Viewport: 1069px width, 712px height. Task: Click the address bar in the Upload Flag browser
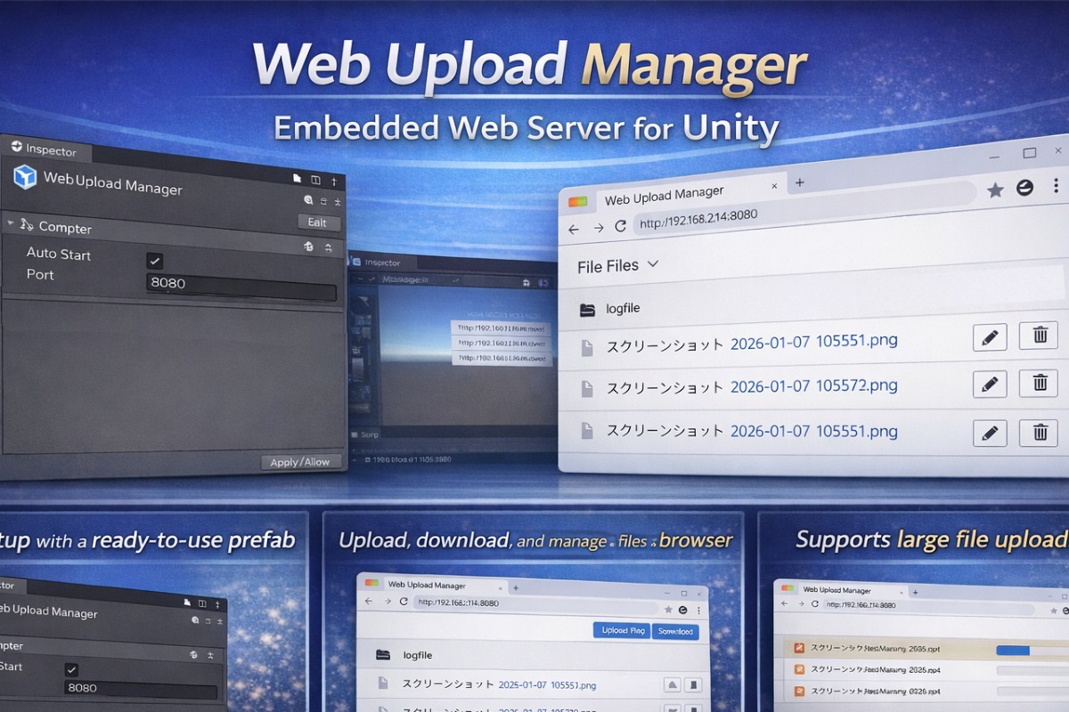coord(536,605)
